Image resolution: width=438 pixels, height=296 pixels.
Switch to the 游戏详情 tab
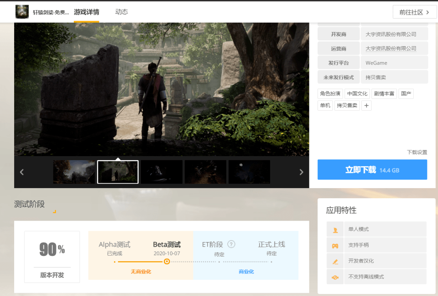pos(86,12)
